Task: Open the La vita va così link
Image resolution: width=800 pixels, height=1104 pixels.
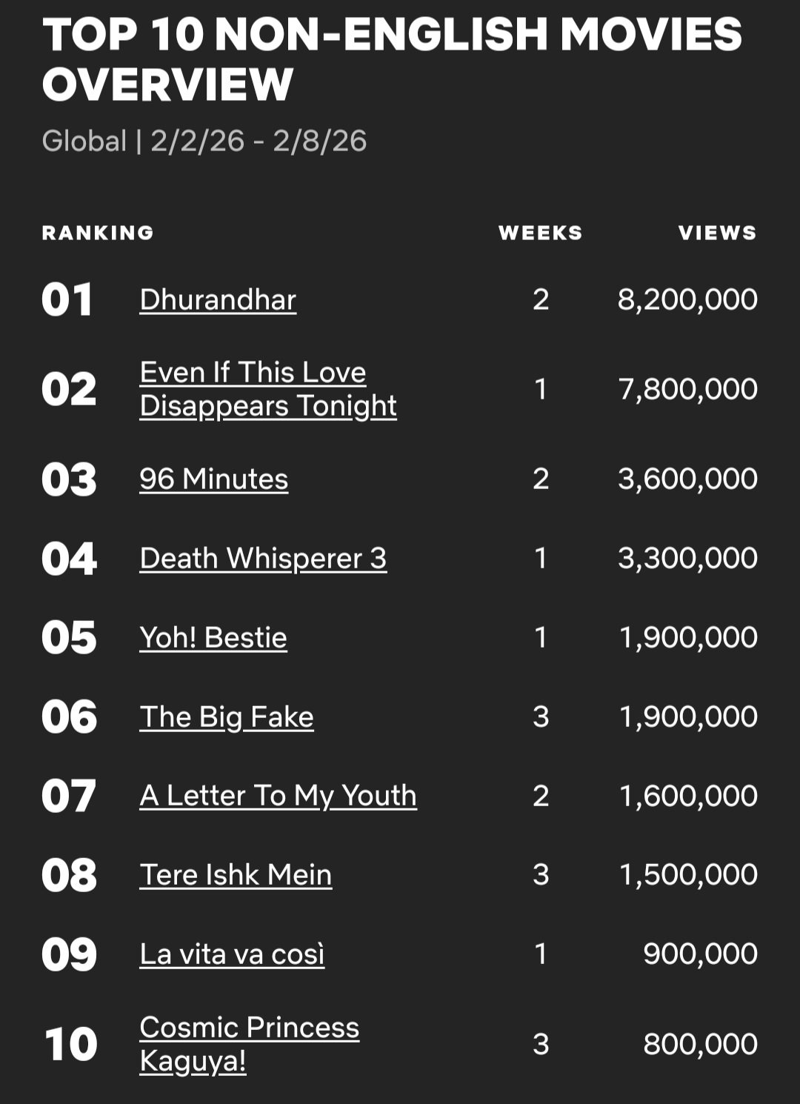Action: (x=232, y=954)
